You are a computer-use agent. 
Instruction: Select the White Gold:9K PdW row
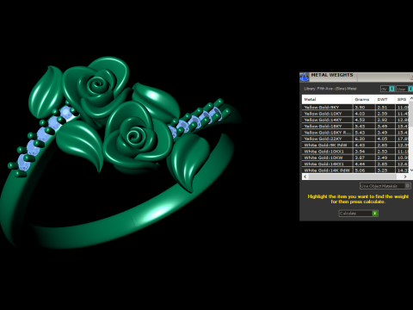pos(355,146)
